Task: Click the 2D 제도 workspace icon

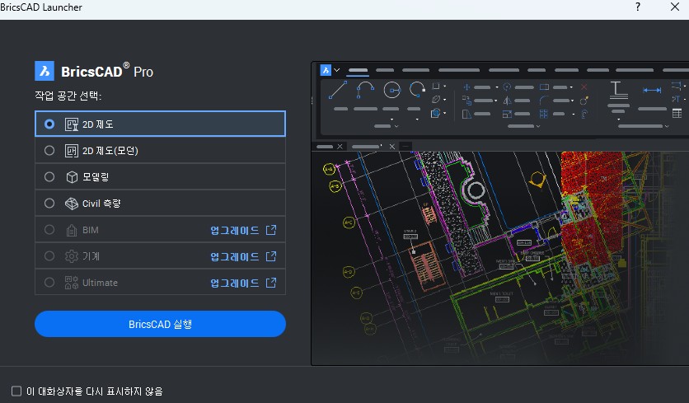Action: pyautogui.click(x=72, y=124)
